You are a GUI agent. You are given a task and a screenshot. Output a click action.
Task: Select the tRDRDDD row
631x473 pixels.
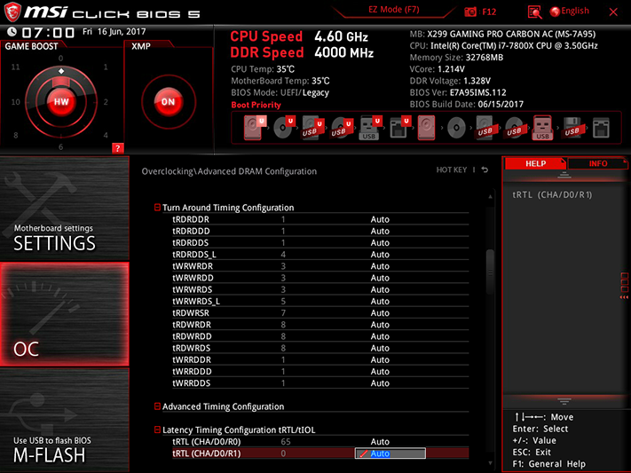[x=320, y=231]
